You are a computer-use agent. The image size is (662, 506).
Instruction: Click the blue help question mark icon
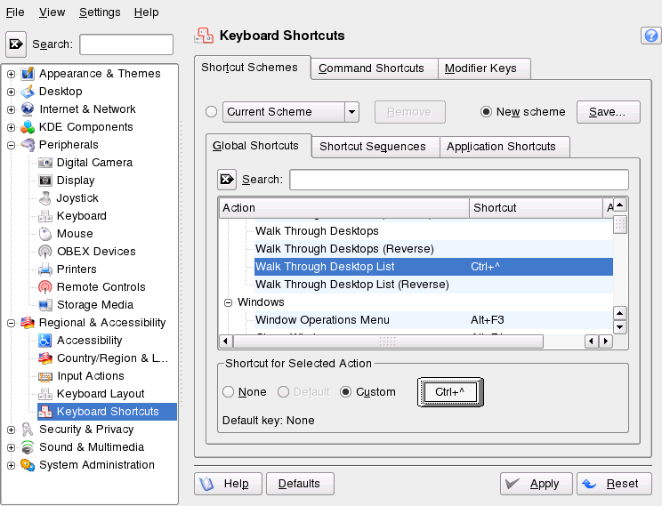pyautogui.click(x=649, y=36)
